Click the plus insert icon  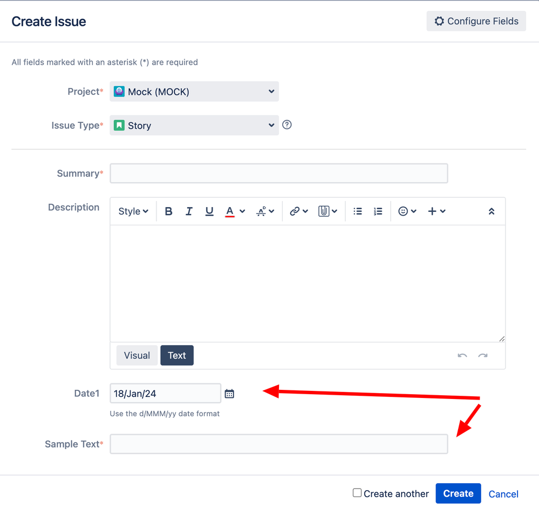432,211
